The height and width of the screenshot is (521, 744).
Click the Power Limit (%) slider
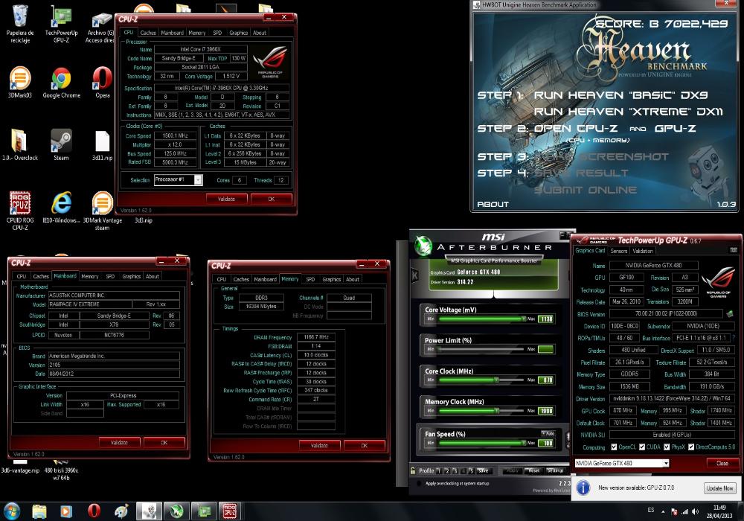tap(483, 349)
